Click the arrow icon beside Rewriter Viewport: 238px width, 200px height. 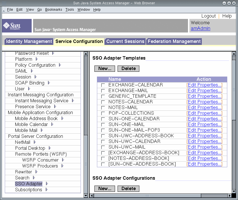(36, 171)
